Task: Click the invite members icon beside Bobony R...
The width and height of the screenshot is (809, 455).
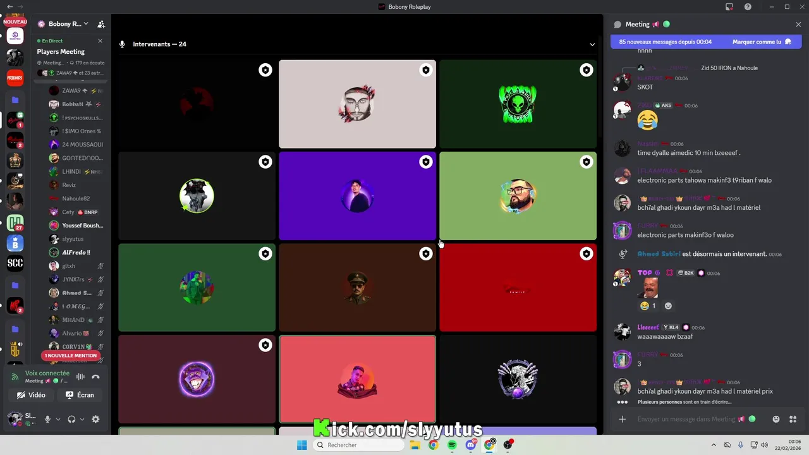Action: coord(101,24)
